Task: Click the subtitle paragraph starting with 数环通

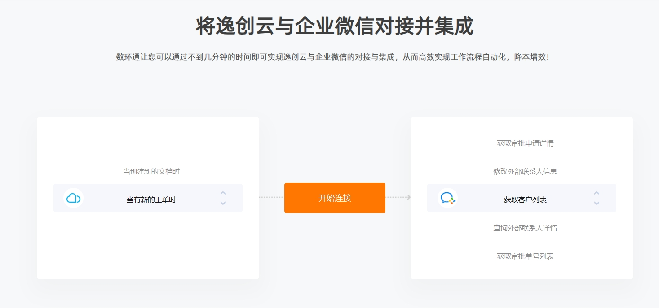Action: pyautogui.click(x=332, y=57)
